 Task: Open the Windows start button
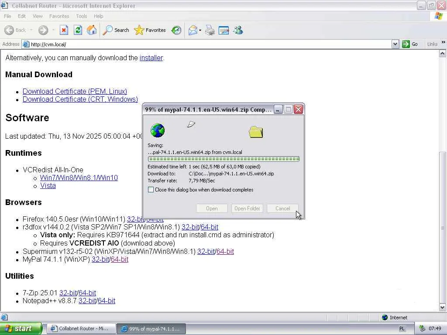(x=21, y=328)
